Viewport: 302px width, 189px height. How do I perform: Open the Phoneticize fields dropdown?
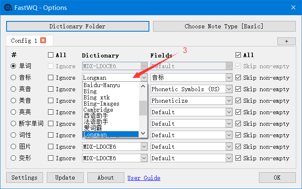pos(229,101)
